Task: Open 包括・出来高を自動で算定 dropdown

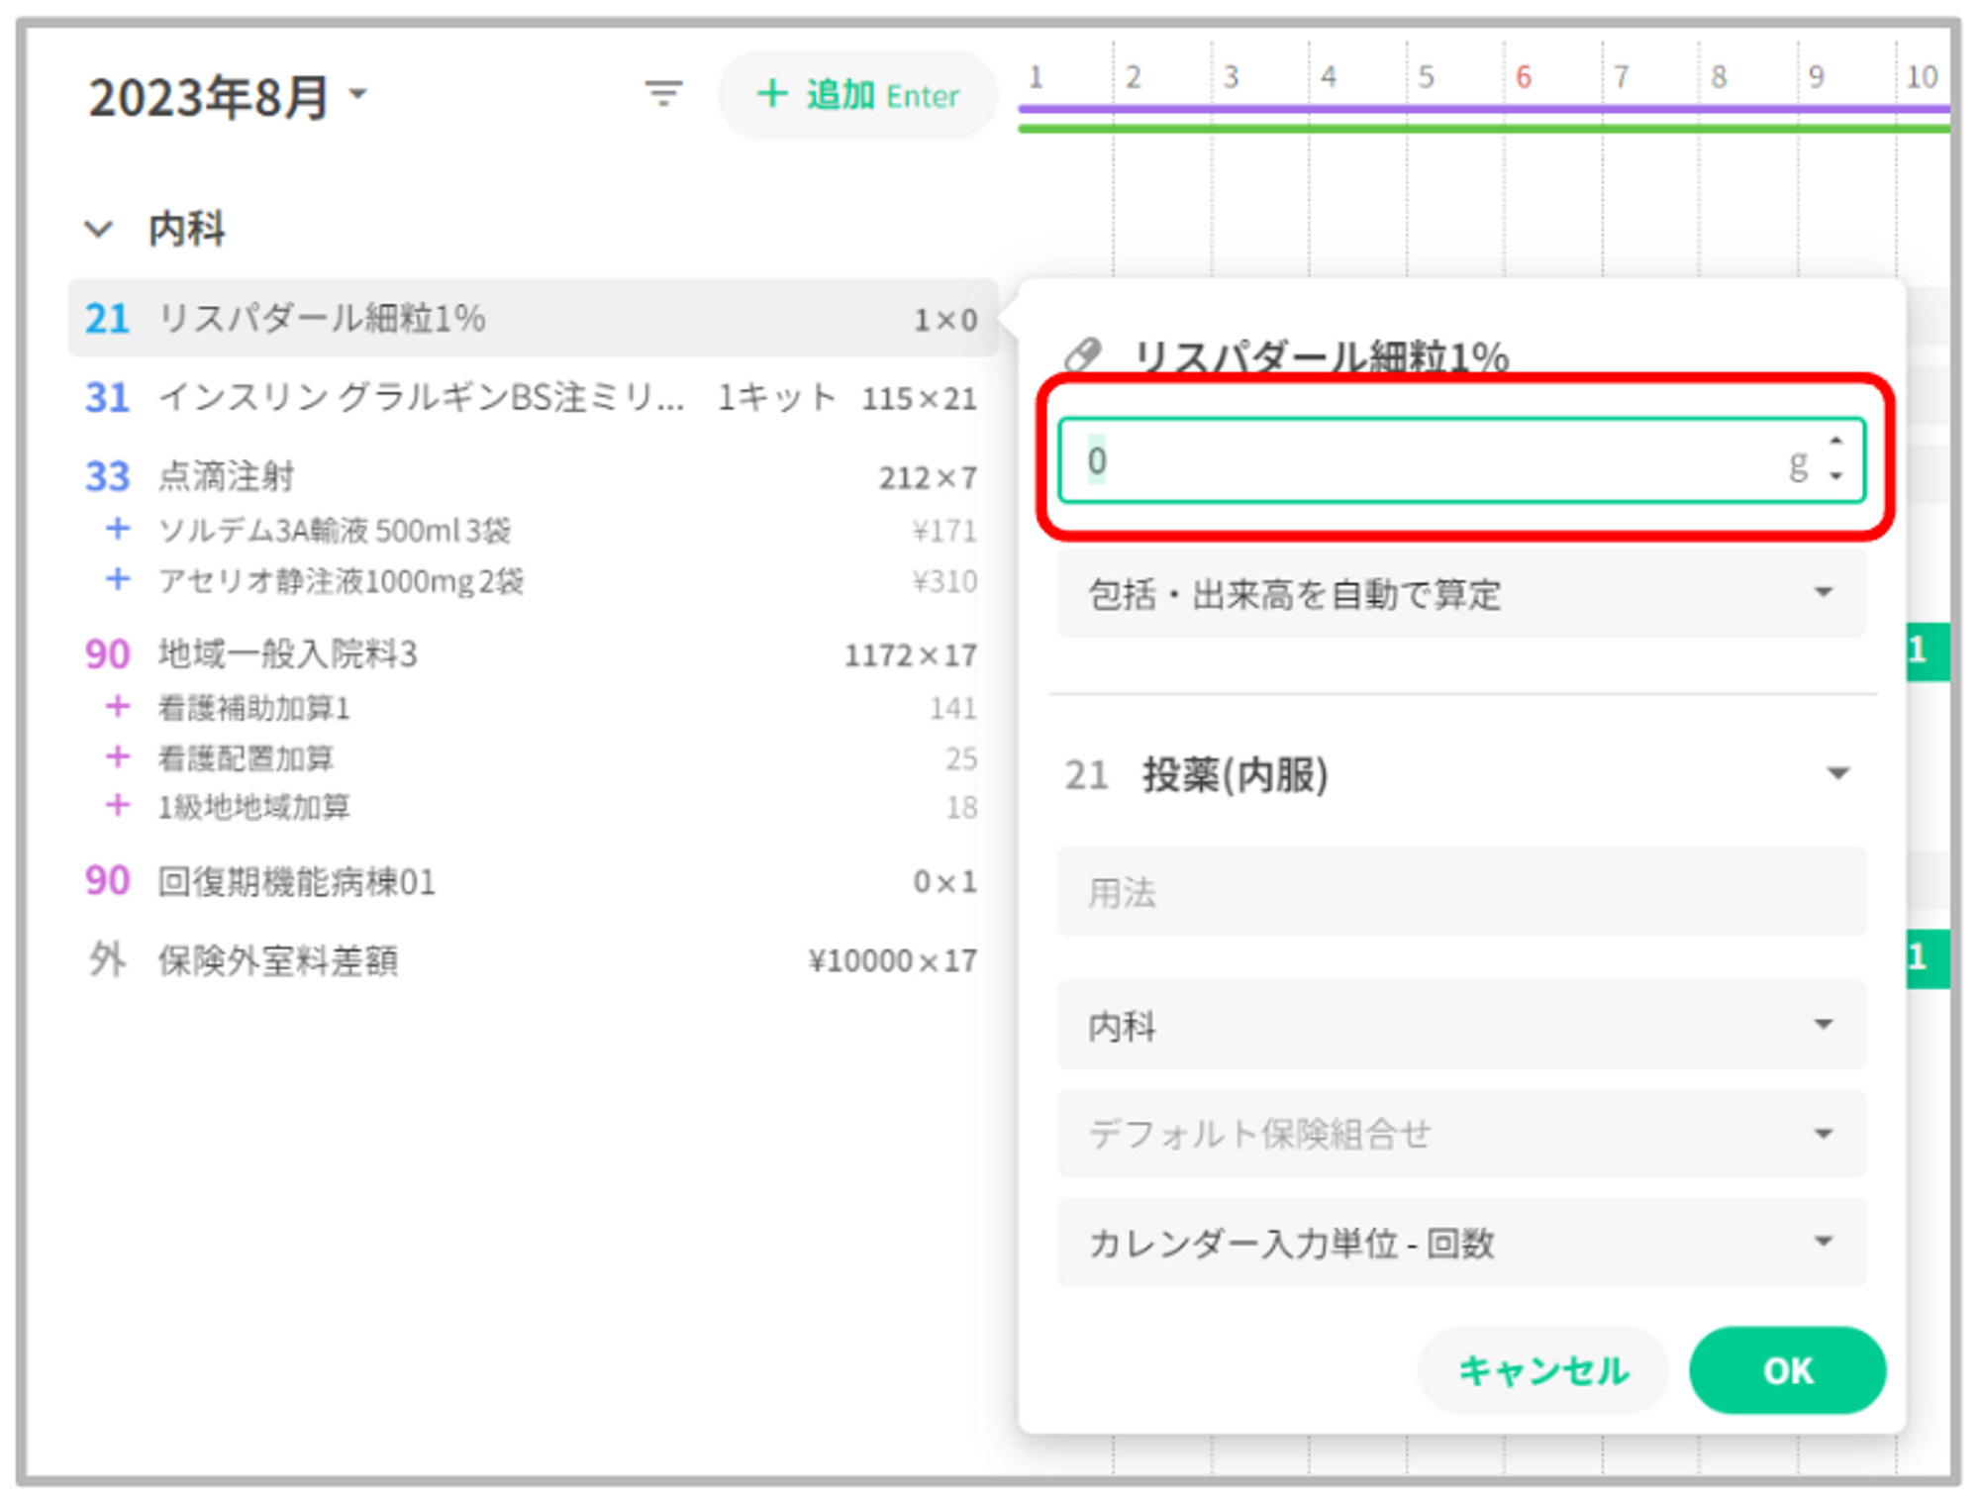Action: (x=1460, y=594)
